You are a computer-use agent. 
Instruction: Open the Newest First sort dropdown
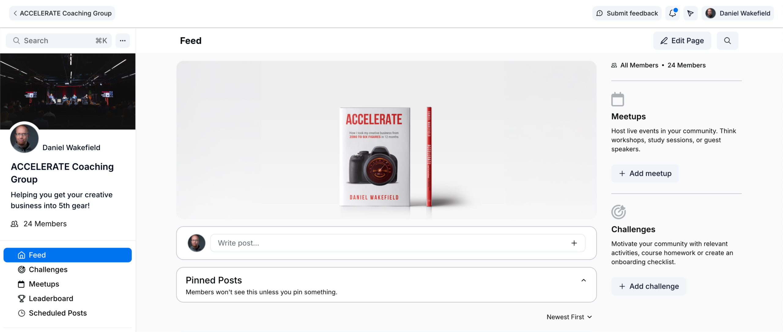coord(569,317)
